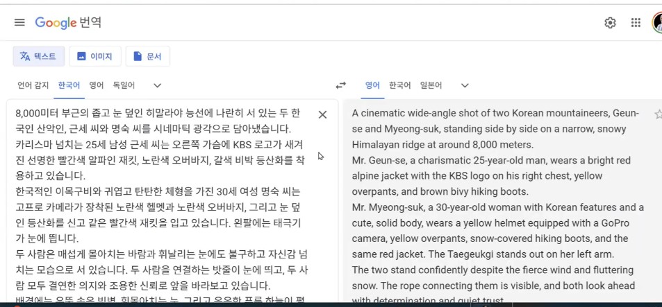
Task: Switch to 문서 translation mode
Action: tap(147, 56)
